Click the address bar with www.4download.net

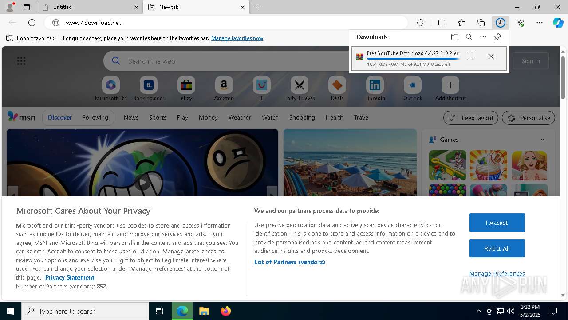click(226, 23)
